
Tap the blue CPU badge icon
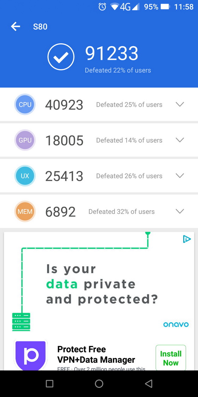[25, 104]
